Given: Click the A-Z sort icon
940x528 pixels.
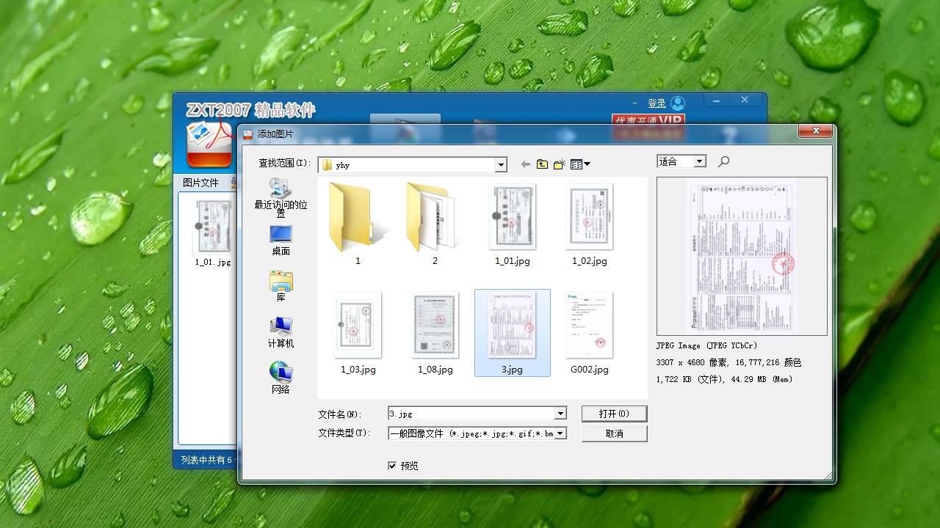Looking at the screenshot, I should [234, 182].
